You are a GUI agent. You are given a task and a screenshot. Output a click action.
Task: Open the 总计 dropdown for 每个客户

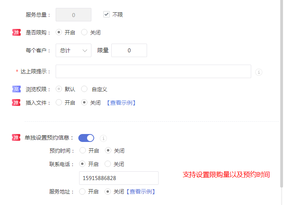click(74, 50)
